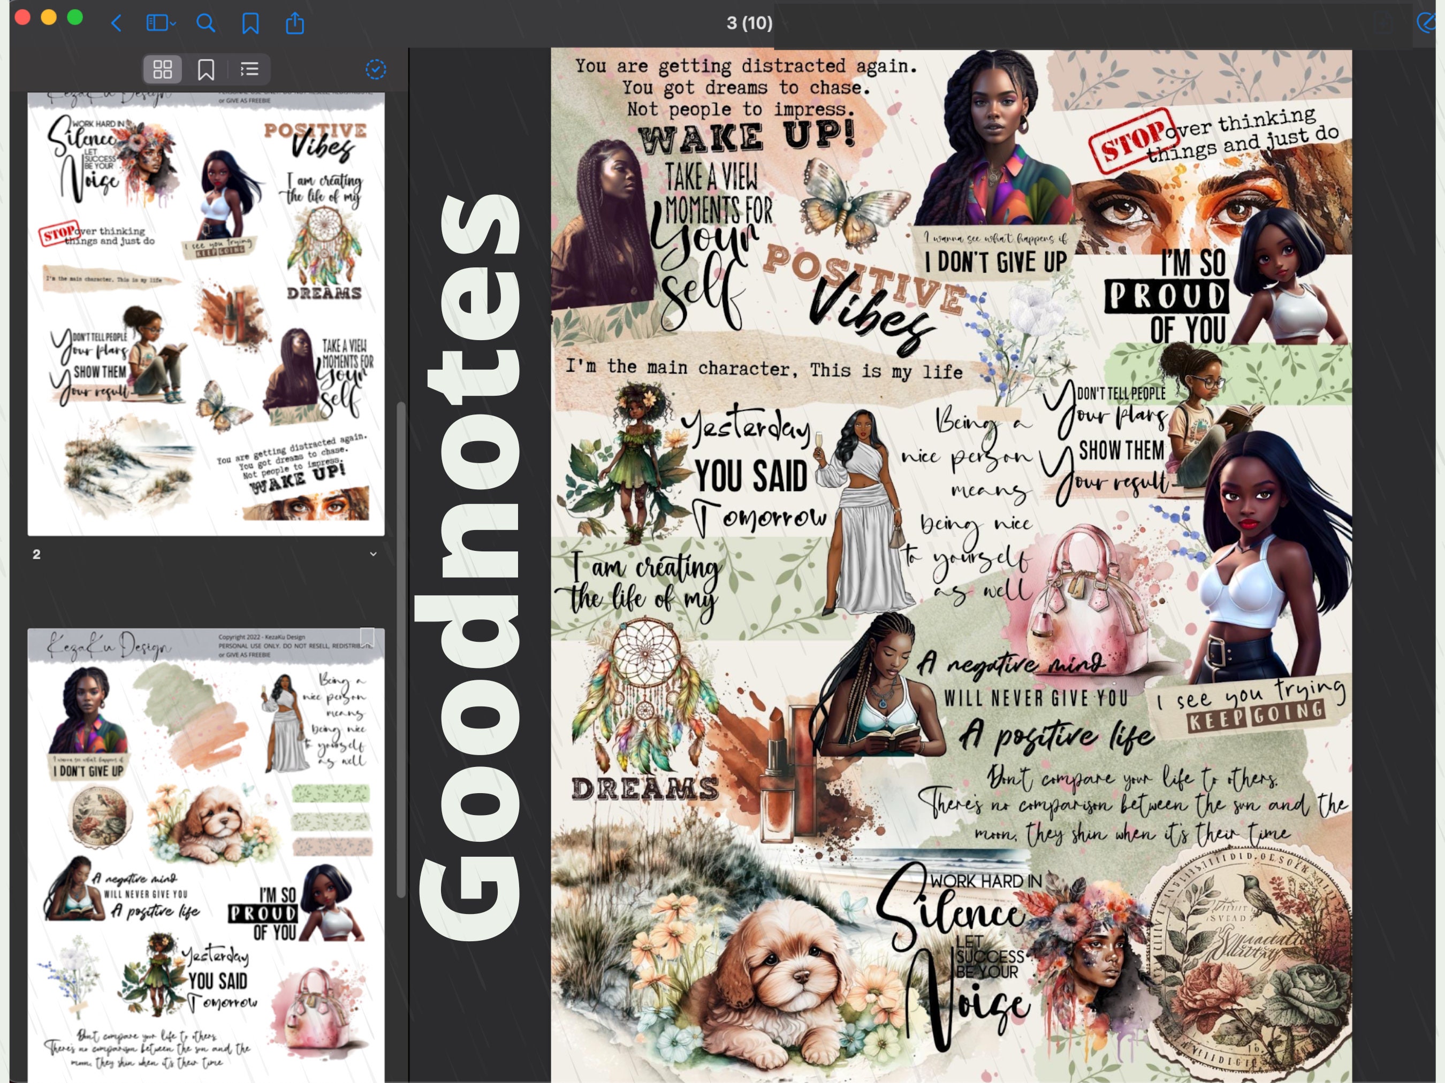Screen dimensions: 1445x1083
Task: Open the page thumbnail showing KezaKu Design header
Action: [206, 855]
